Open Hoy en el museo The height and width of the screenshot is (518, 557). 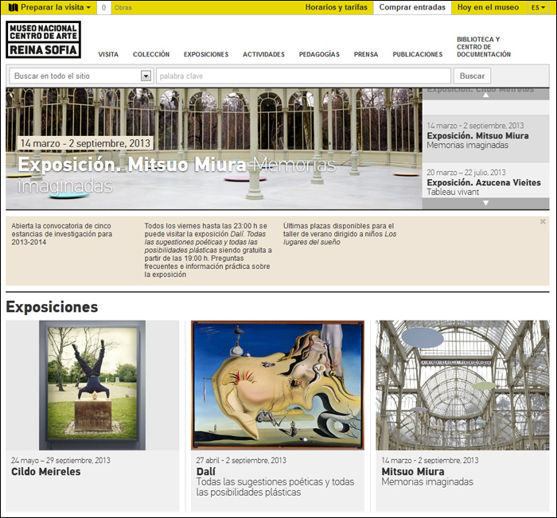[488, 7]
